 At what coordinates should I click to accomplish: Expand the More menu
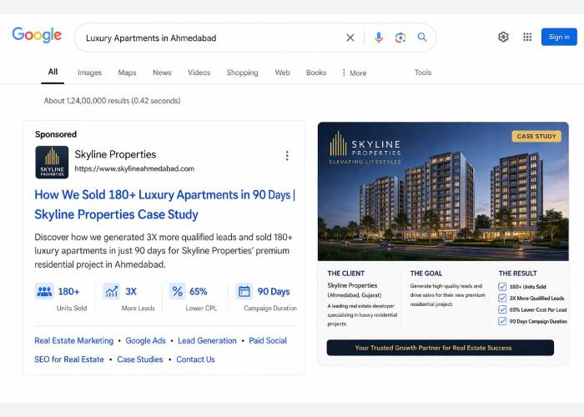point(355,73)
